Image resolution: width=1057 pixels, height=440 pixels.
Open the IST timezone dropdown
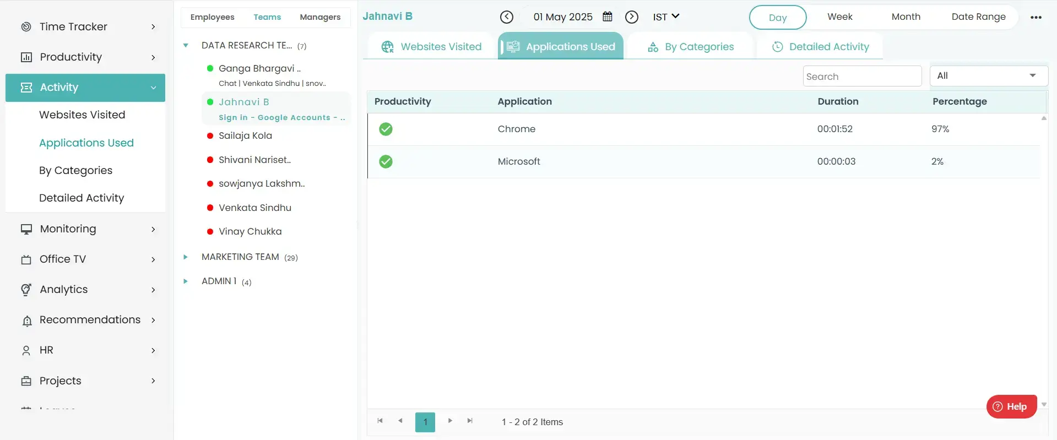tap(666, 17)
